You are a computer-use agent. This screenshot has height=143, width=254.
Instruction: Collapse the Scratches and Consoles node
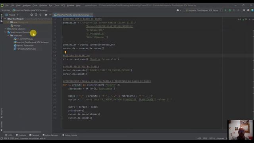pyautogui.click(x=5, y=32)
